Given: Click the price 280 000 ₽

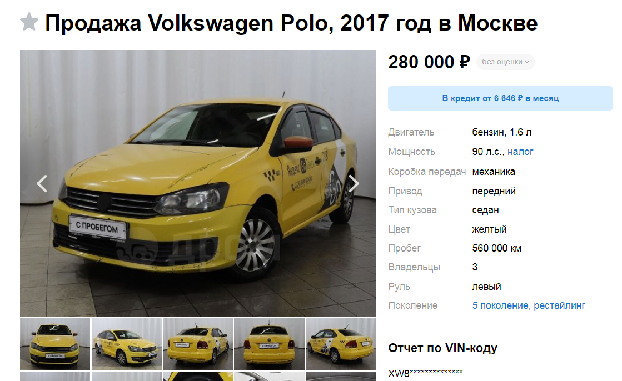Looking at the screenshot, I should click(429, 62).
